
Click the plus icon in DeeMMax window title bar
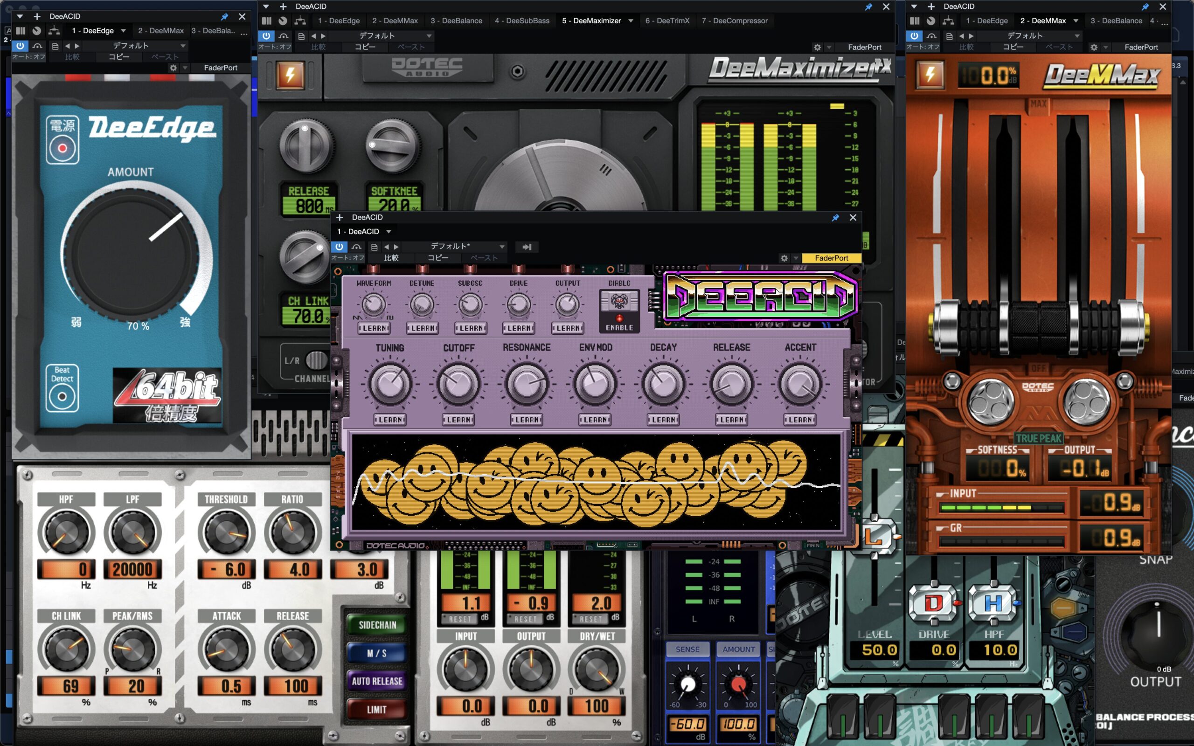[930, 7]
